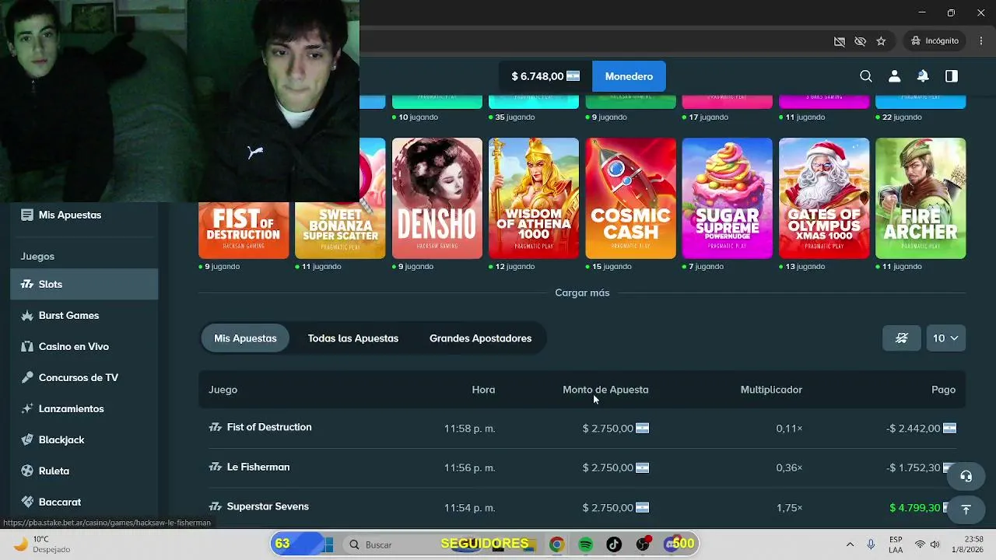
Task: Launch the Sweet Bonanza Super Scatter game
Action: pos(340,229)
